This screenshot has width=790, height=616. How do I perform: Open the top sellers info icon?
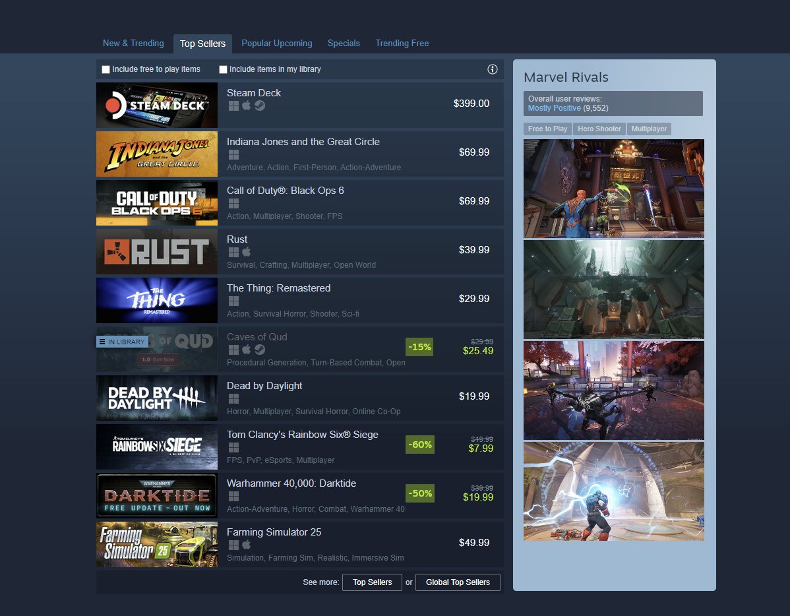(x=492, y=69)
